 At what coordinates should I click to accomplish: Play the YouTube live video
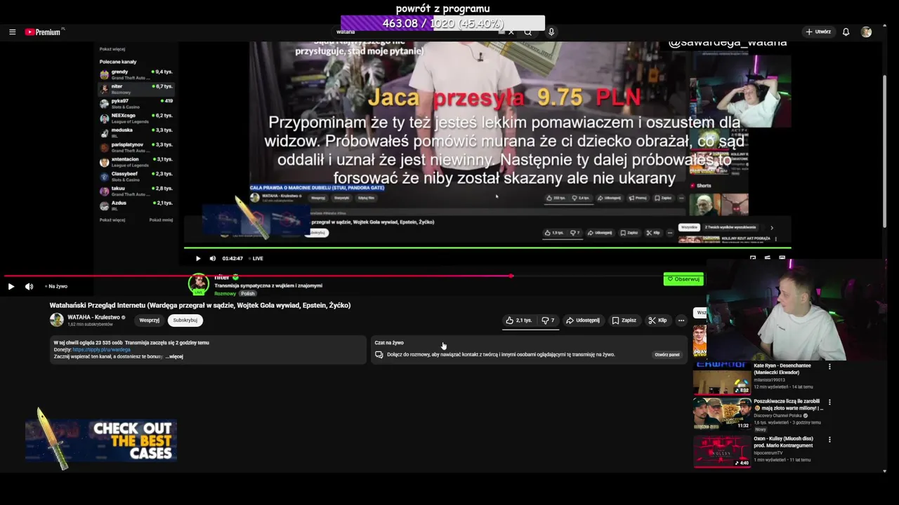coord(11,286)
